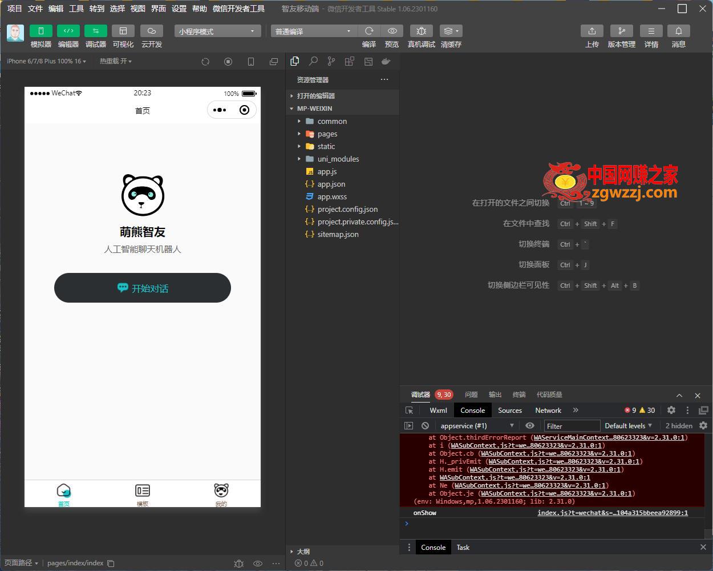Open the appservice (#1) context dropdown
713x571 pixels.
pyautogui.click(x=477, y=425)
